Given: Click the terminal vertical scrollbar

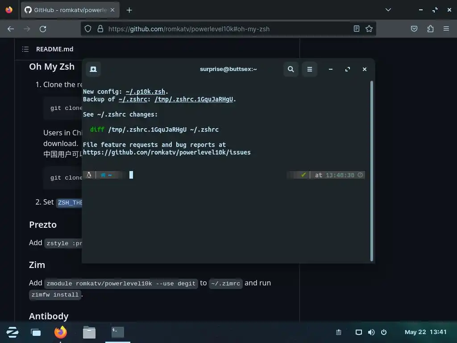Looking at the screenshot, I should 372,171.
